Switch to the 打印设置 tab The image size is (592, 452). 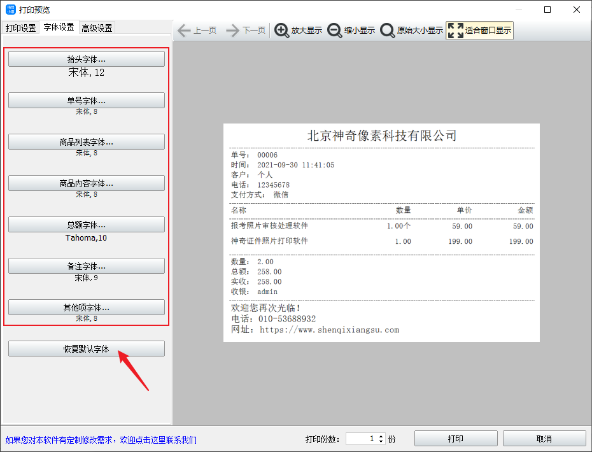(x=21, y=28)
